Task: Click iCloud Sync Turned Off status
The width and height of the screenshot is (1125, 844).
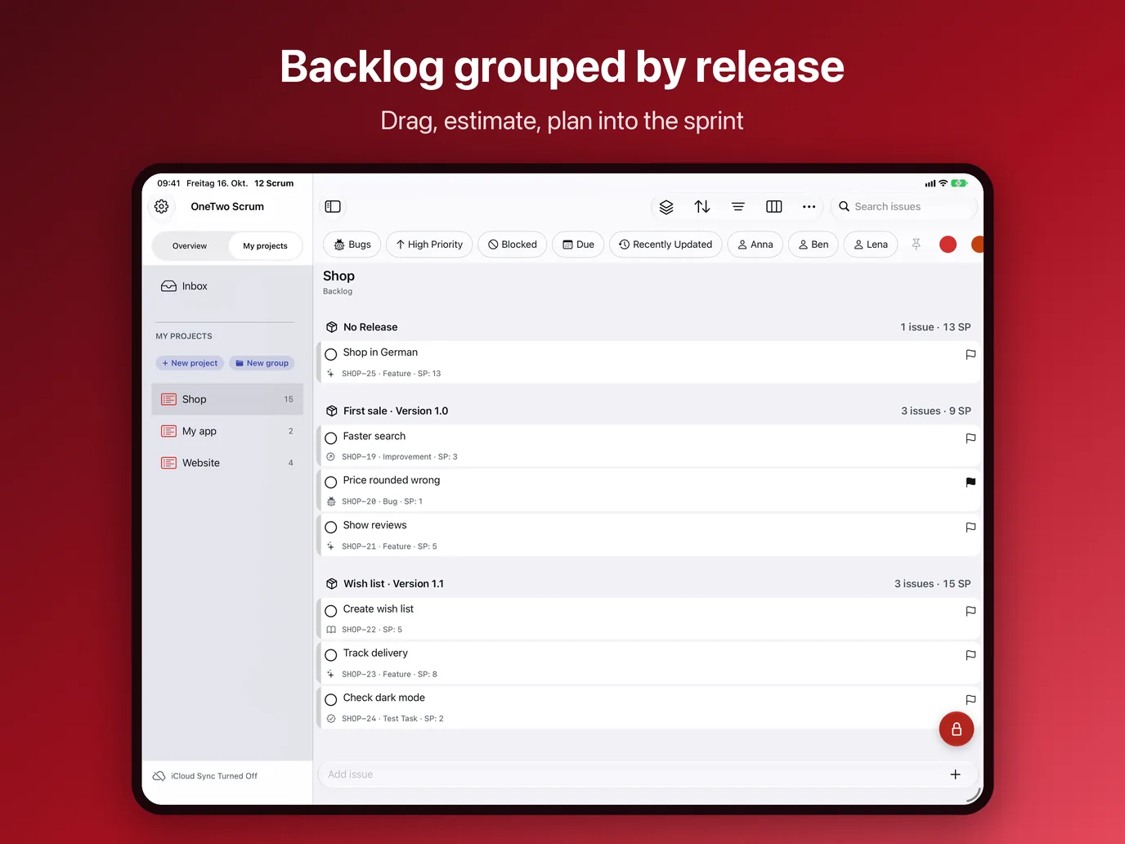Action: (x=205, y=776)
